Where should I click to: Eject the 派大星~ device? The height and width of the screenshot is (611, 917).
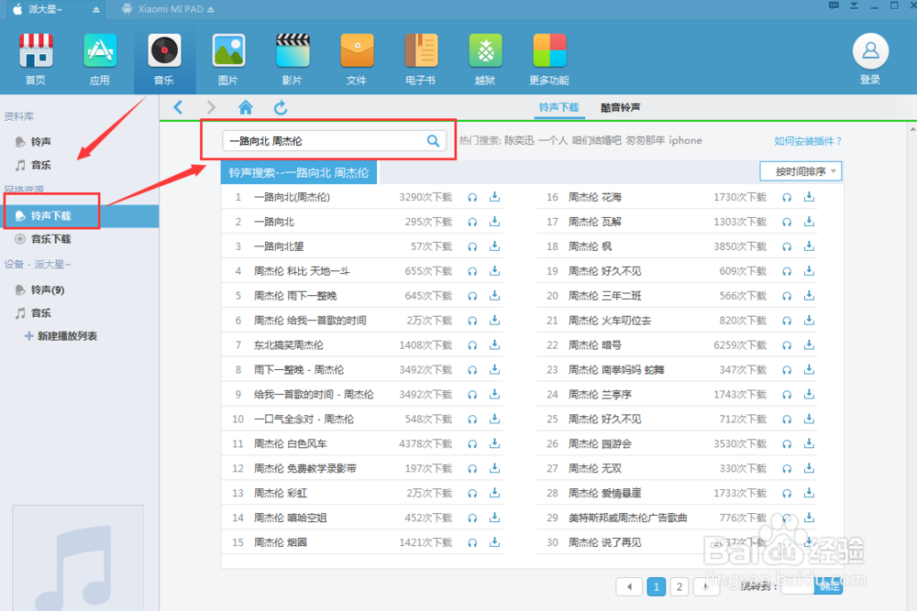tap(96, 9)
